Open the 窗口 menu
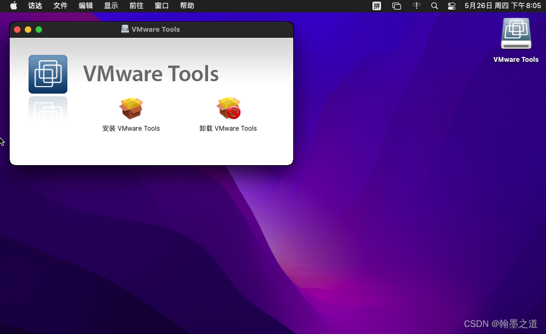 pos(162,5)
